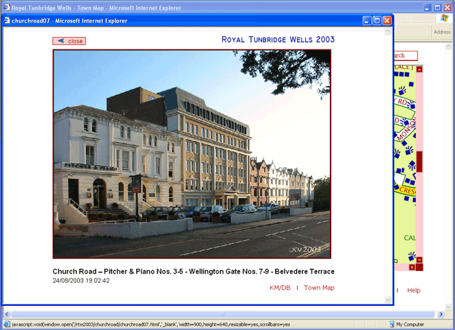The height and width of the screenshot is (330, 455).
Task: Click the churchroad07 window title bar icon
Action: click(7, 21)
